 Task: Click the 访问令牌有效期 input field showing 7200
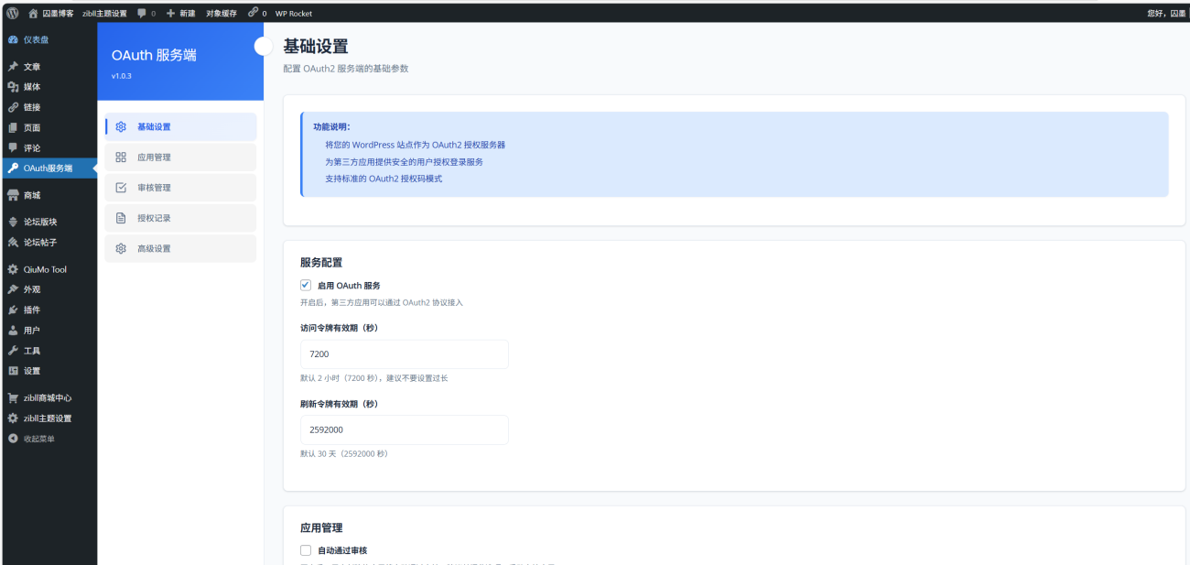404,354
